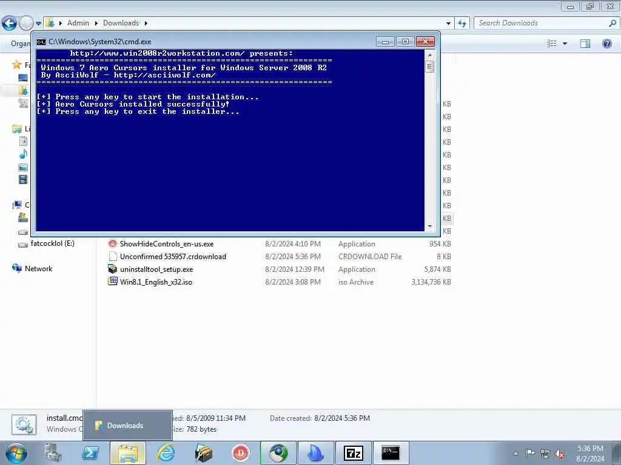621x465 pixels.
Task: Expand the arrow between Admin and Downloads
Action: [x=96, y=24]
